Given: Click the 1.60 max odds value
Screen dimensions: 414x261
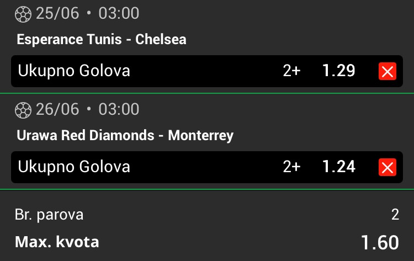Looking at the screenshot, I should coord(380,242).
